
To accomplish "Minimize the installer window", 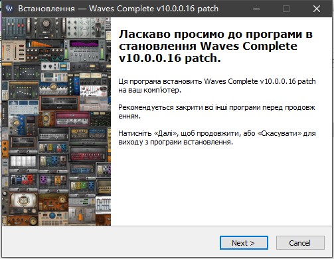I will click(256, 9).
